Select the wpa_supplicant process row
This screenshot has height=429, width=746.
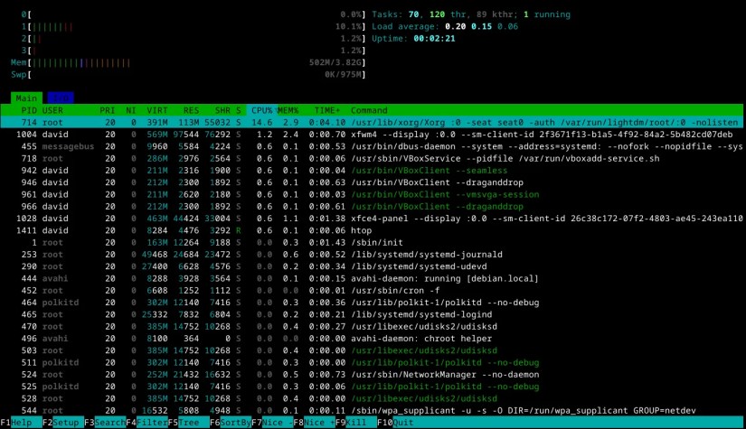pos(372,410)
